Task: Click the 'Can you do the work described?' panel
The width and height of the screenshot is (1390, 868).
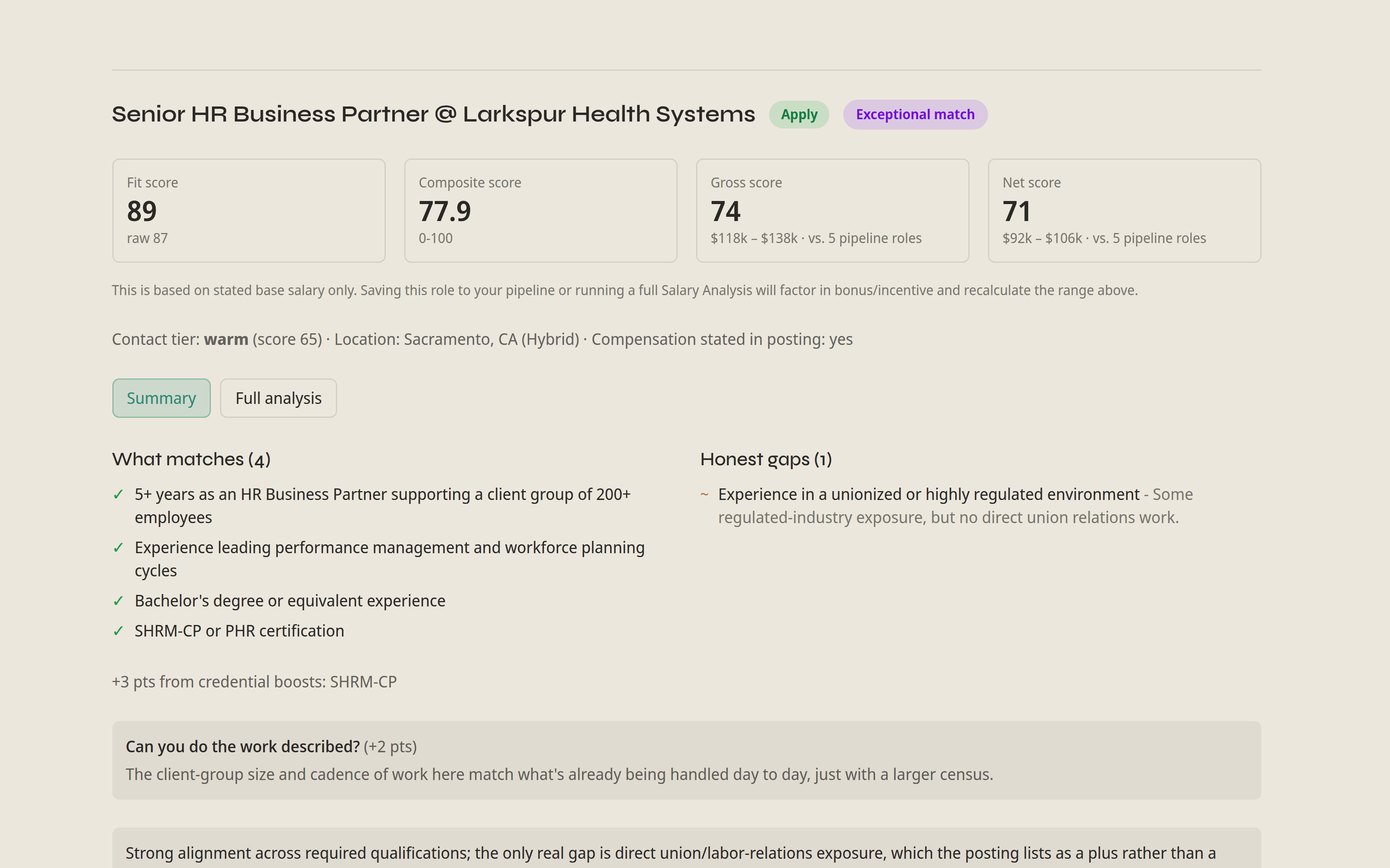Action: 687,760
